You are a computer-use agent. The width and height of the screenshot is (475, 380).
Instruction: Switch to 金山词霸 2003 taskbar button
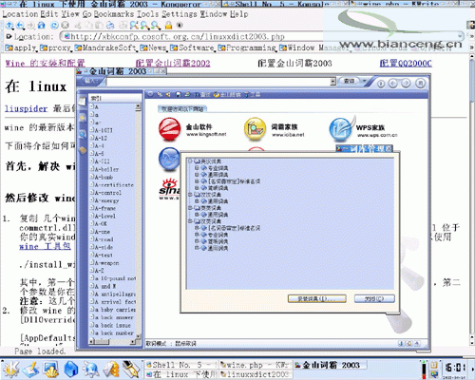[330, 365]
